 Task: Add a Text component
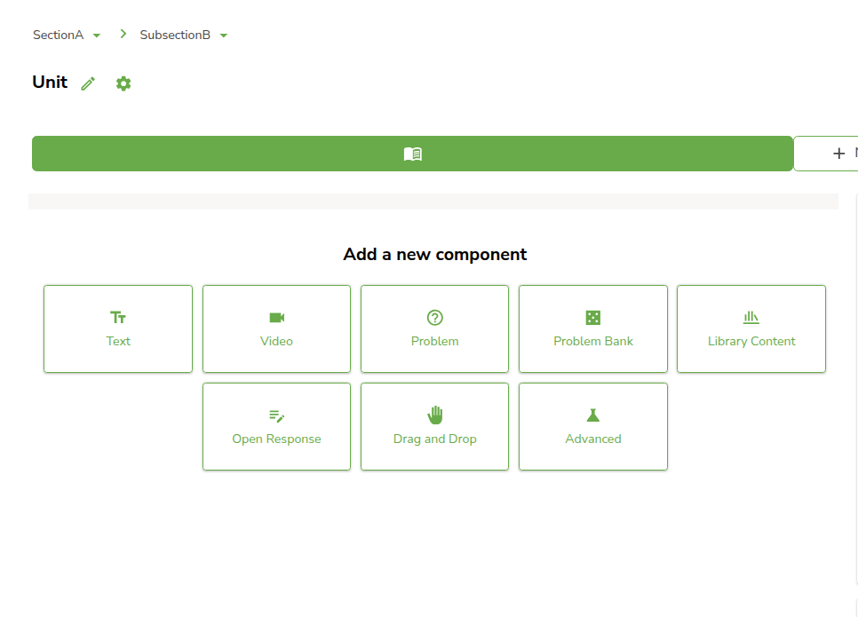pyautogui.click(x=118, y=328)
